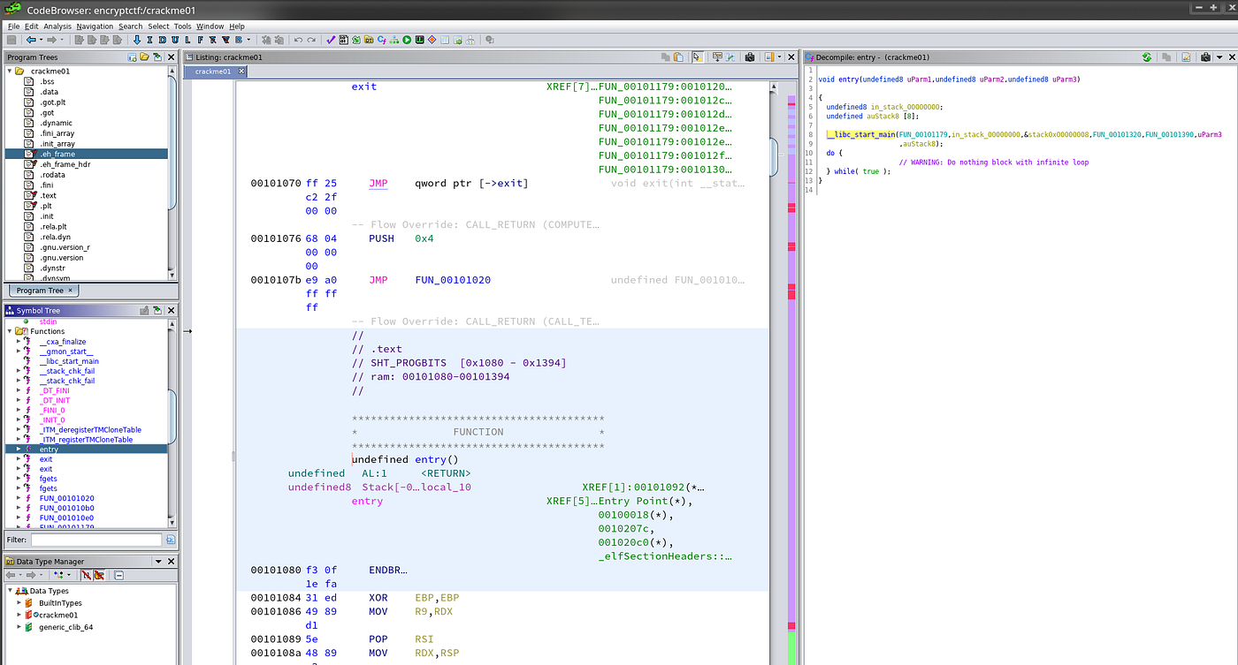
Task: Toggle mouse hover mode in Listing
Action: point(697,57)
